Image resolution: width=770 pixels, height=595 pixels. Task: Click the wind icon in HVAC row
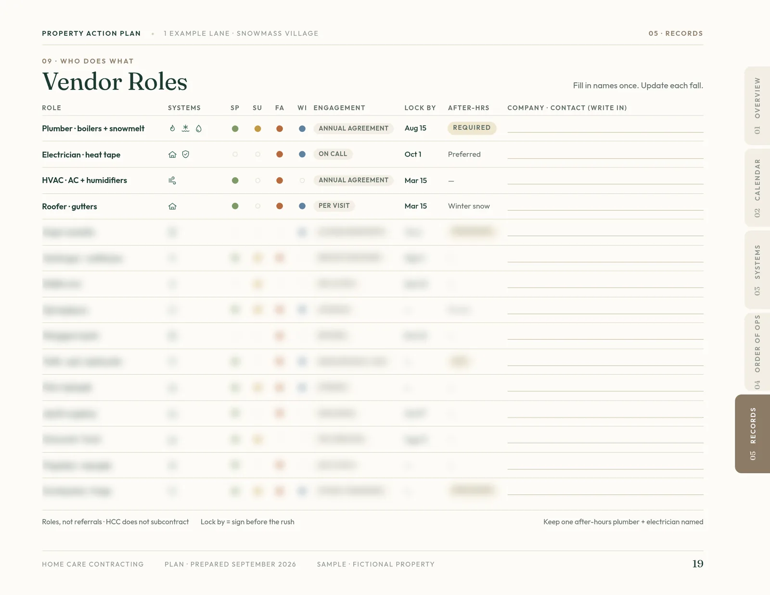tap(172, 181)
